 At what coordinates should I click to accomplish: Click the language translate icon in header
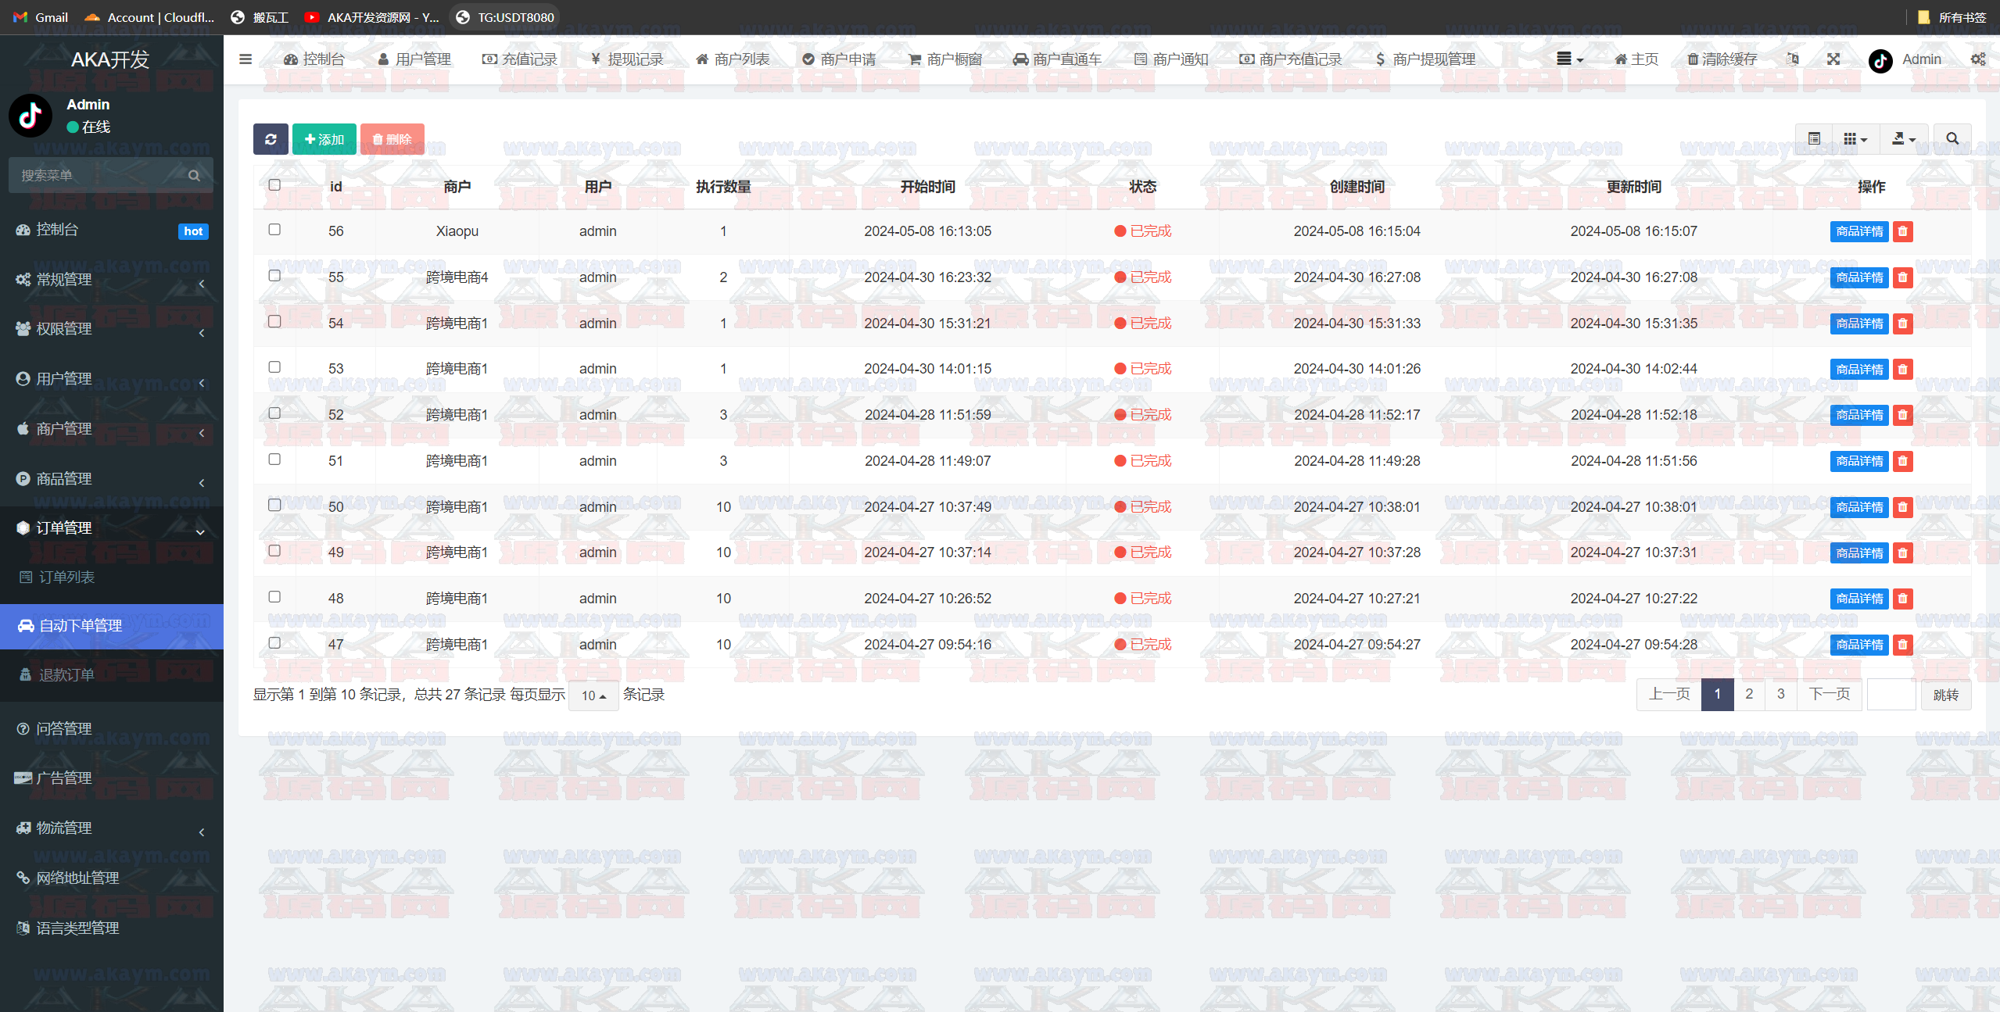(1793, 59)
